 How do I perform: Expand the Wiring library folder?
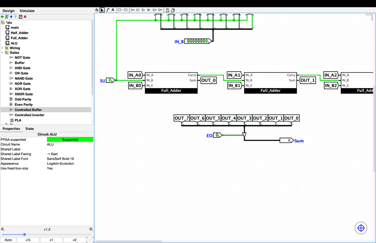pyautogui.click(x=3, y=48)
